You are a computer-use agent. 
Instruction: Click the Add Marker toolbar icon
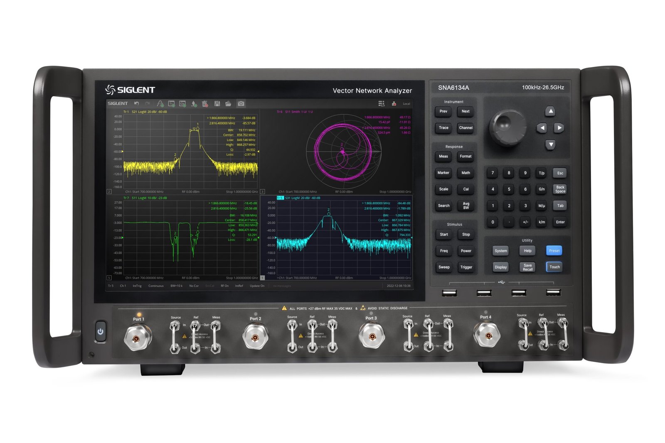[194, 103]
